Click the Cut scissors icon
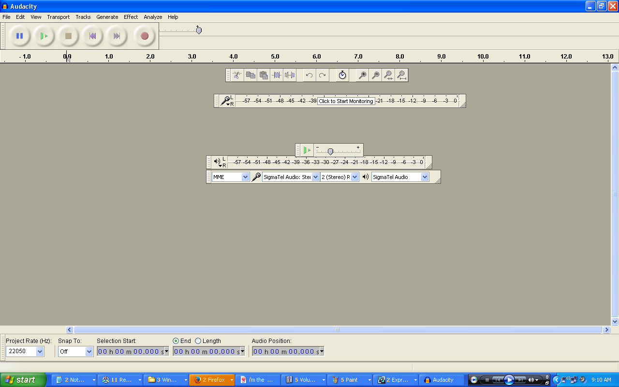 237,75
